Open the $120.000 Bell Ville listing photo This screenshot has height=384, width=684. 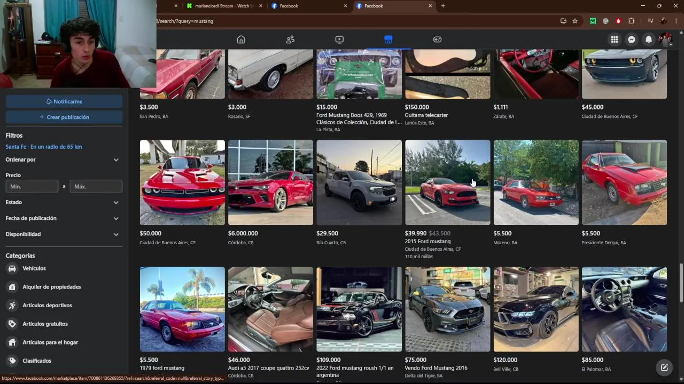coord(536,309)
